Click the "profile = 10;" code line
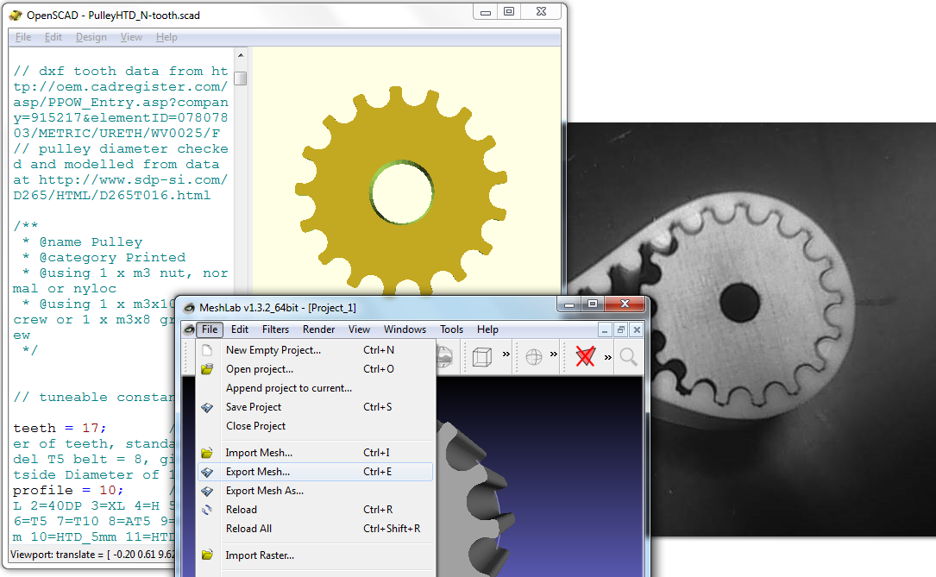 (x=68, y=491)
